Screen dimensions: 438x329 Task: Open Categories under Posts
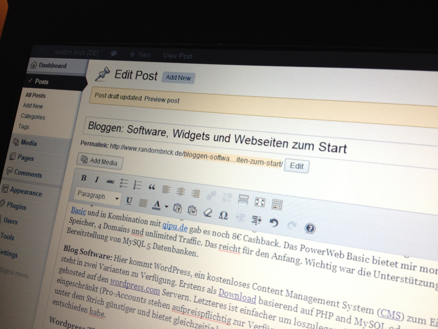[x=33, y=116]
